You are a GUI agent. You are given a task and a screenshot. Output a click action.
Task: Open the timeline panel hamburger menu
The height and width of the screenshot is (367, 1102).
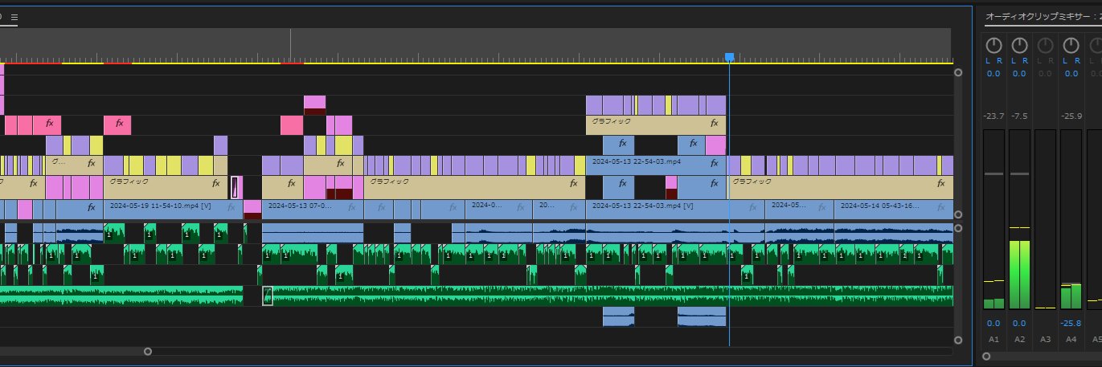tap(14, 16)
